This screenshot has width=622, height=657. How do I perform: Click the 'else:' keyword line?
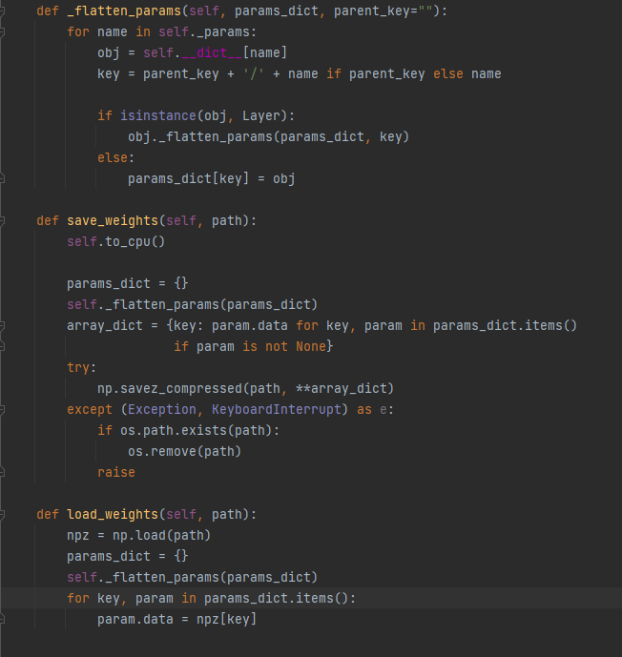point(115,157)
